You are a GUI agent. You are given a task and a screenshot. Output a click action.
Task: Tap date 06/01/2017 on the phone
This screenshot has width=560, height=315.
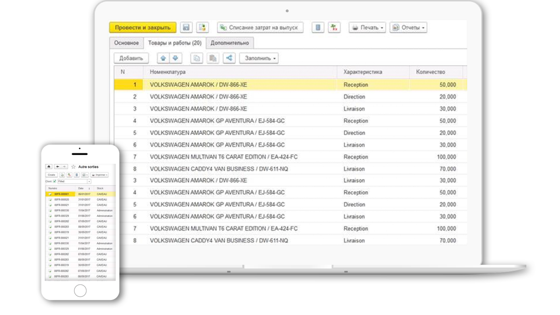(85, 194)
